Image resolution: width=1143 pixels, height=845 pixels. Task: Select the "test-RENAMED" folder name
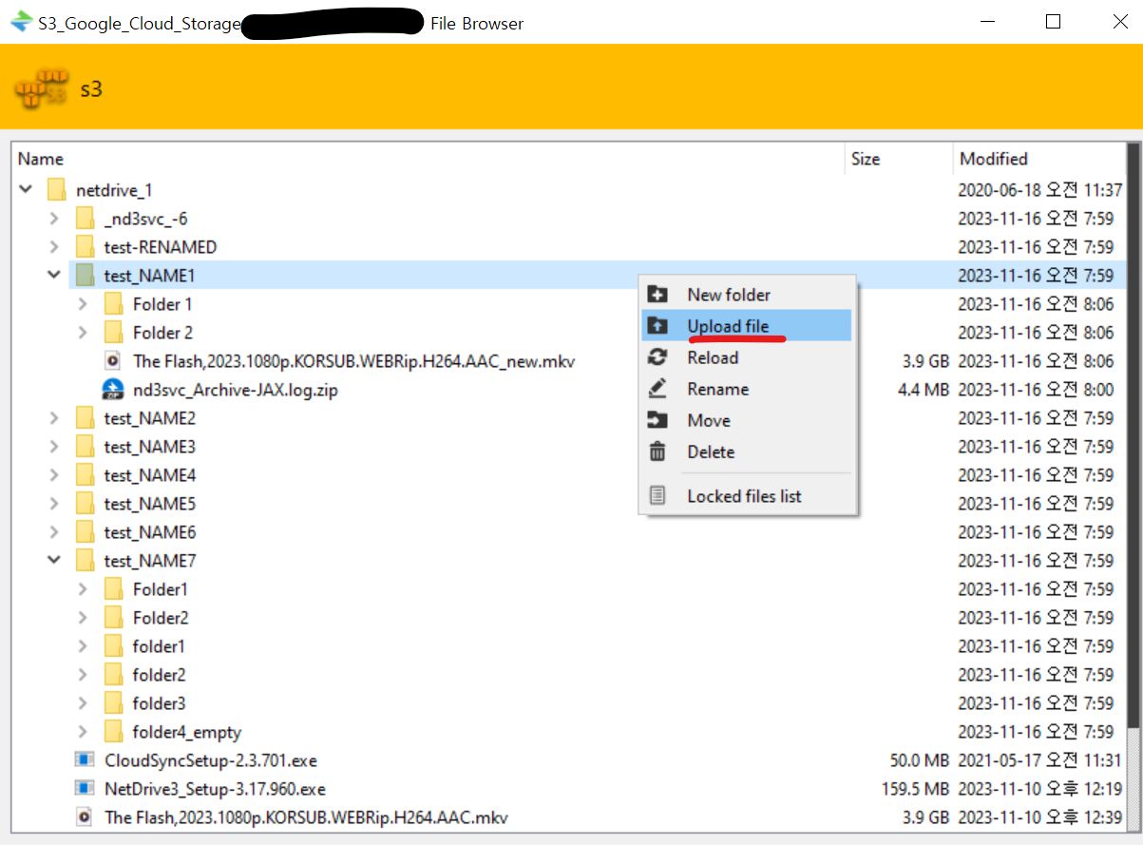(x=161, y=247)
